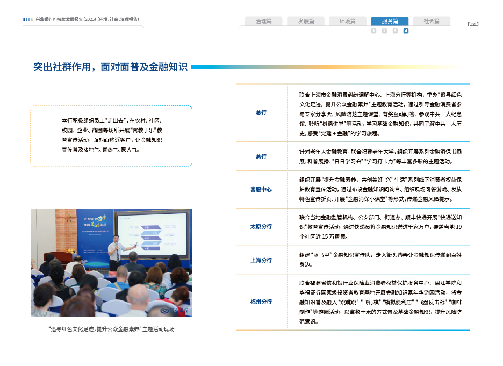Open the lecture event photo
Viewport: 503px width, 366px height.
pos(111,262)
